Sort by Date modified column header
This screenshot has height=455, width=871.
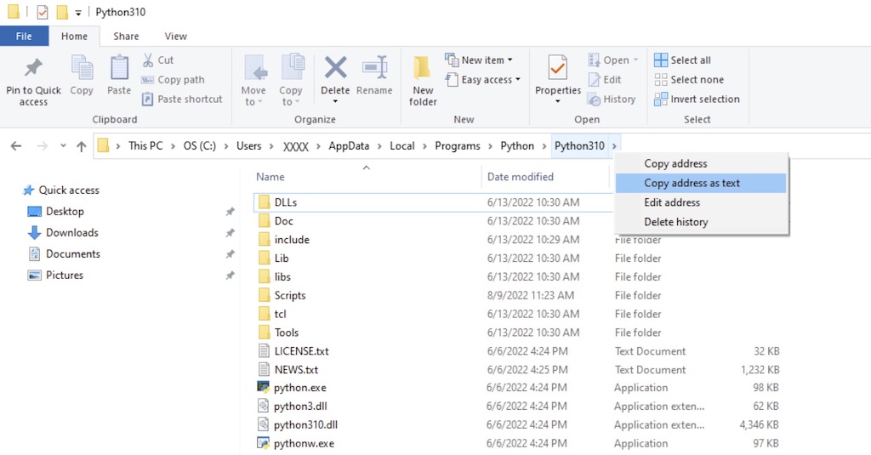click(x=521, y=177)
